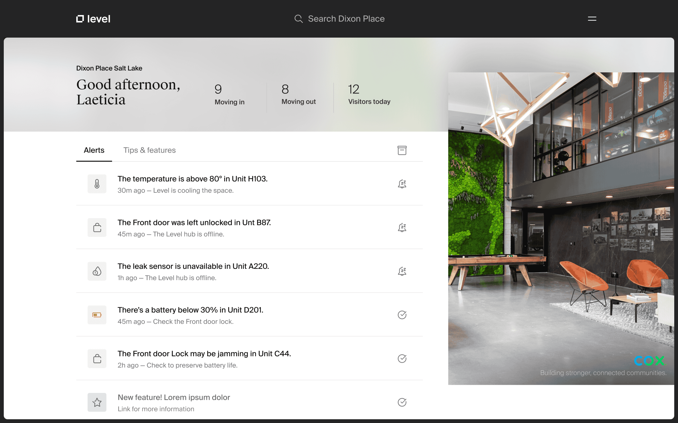Image resolution: width=678 pixels, height=423 pixels.
Task: Click the lobby photo with Cox banner
Action: [x=561, y=229]
